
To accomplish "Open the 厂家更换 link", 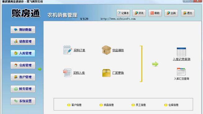I will point(118,73).
